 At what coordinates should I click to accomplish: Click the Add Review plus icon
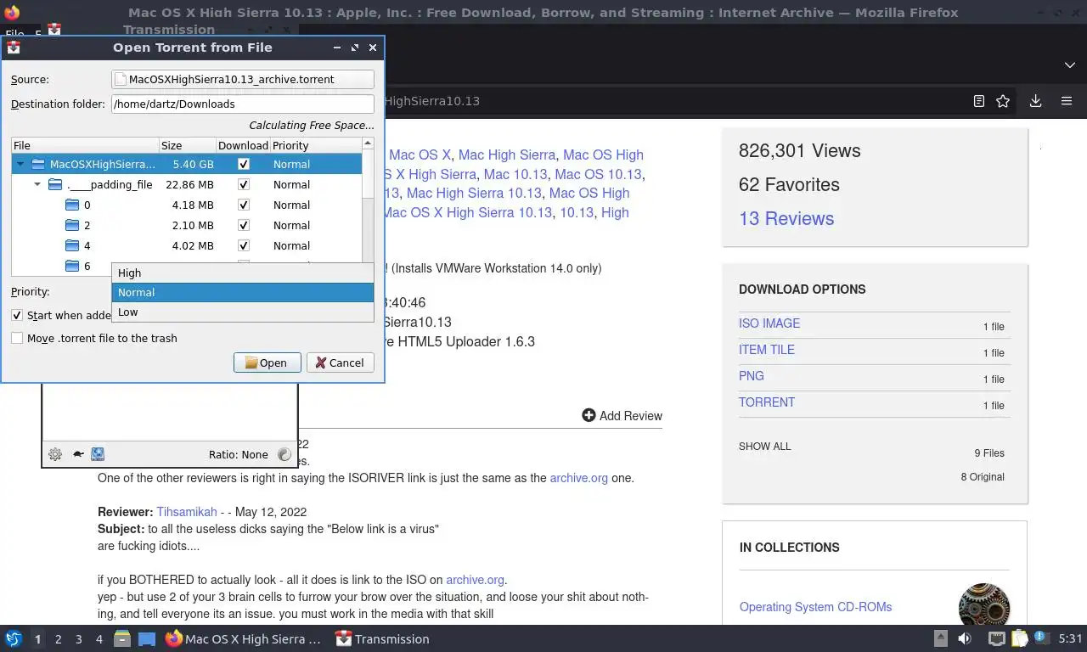tap(589, 415)
